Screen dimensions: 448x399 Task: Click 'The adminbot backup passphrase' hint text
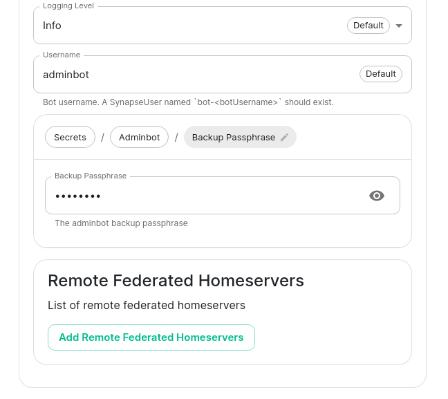[121, 223]
